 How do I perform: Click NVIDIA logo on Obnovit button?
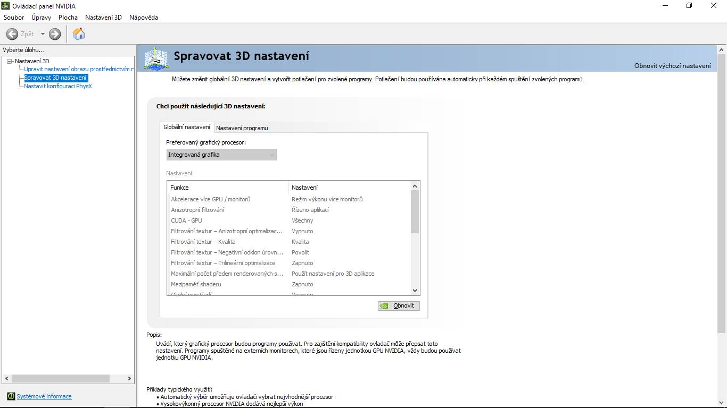[385, 306]
